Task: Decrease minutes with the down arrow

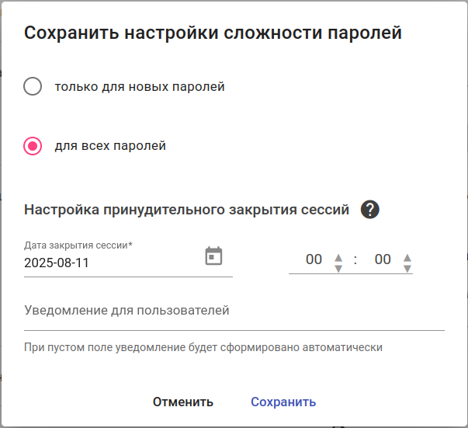Action: (407, 268)
